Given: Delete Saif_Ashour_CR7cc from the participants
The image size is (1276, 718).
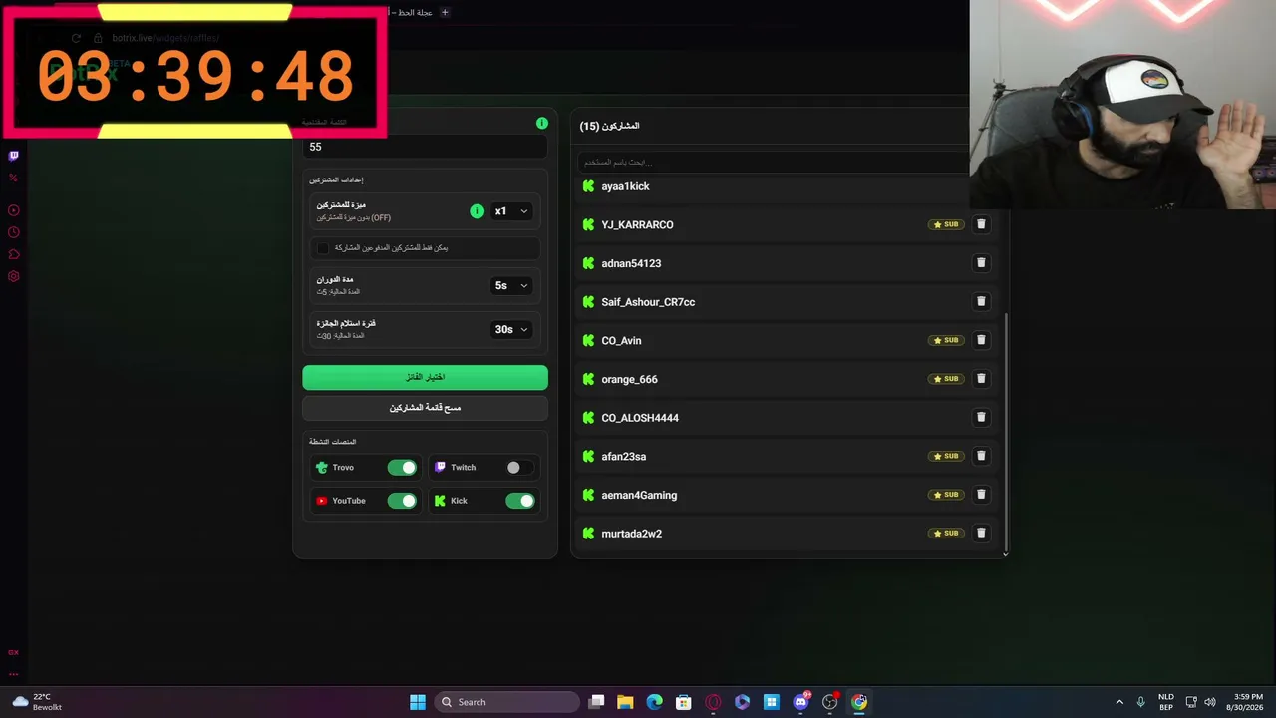Looking at the screenshot, I should [x=981, y=301].
